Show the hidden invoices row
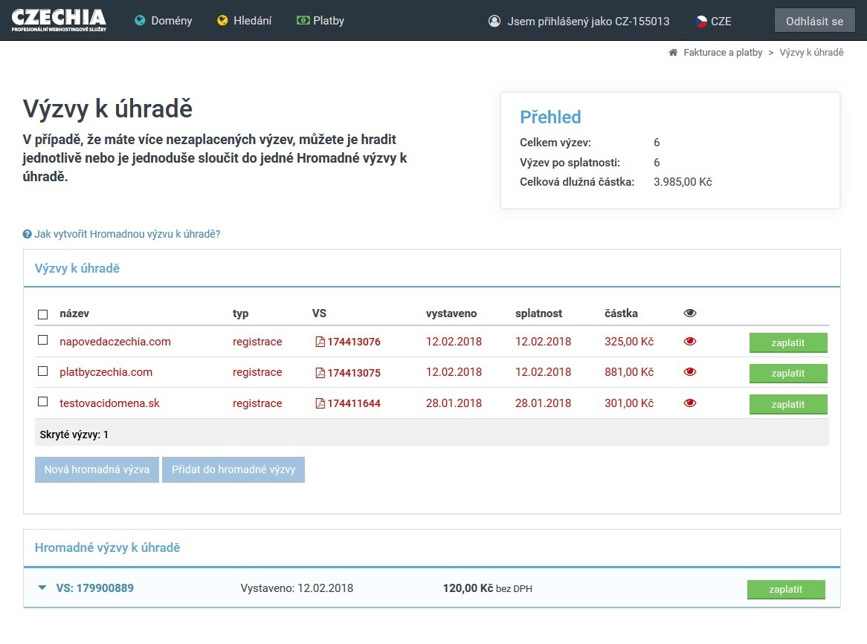Screen dimensions: 867x644 coord(74,435)
